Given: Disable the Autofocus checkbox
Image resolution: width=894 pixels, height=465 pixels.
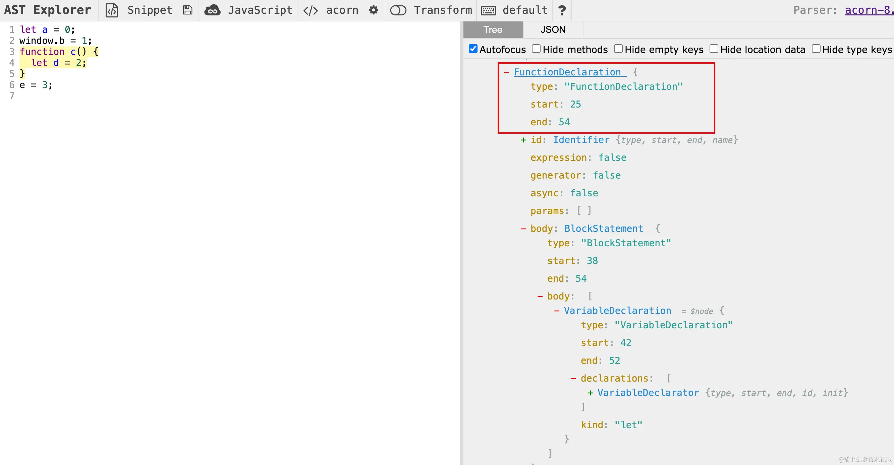Looking at the screenshot, I should 473,49.
